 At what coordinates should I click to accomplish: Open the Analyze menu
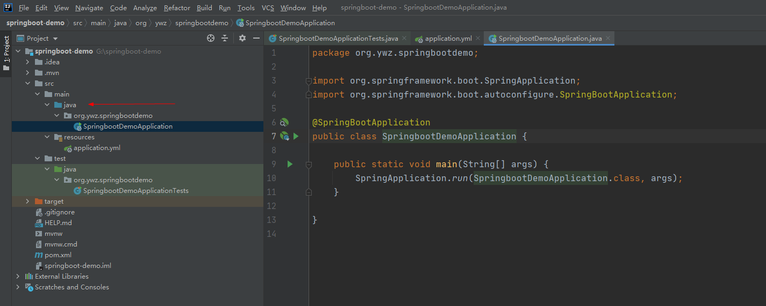point(145,8)
